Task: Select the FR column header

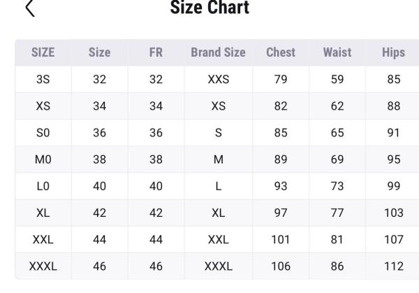Action: (156, 52)
